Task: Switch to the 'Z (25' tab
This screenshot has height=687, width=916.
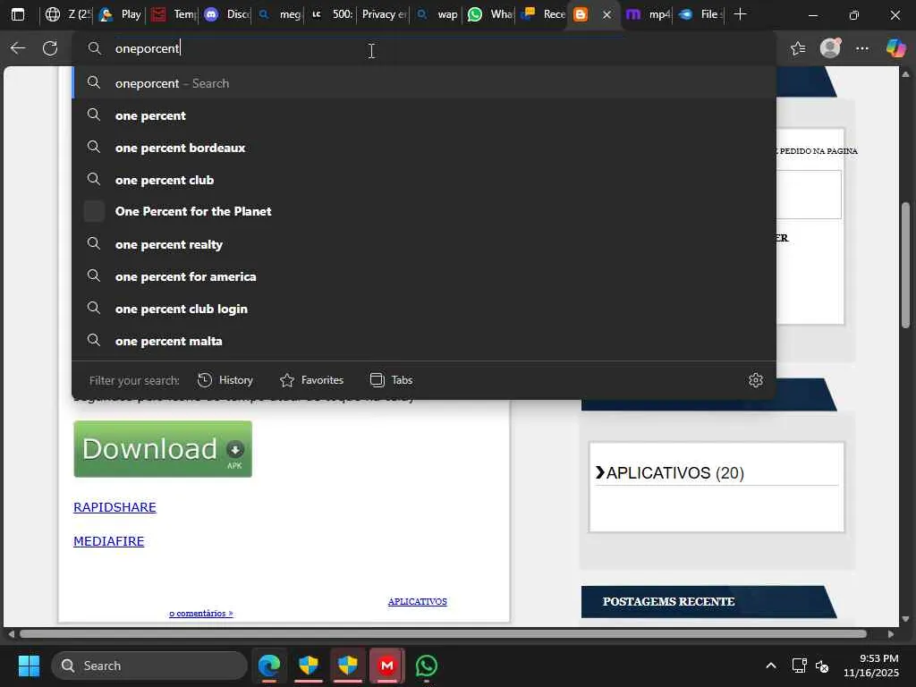Action: 68,14
